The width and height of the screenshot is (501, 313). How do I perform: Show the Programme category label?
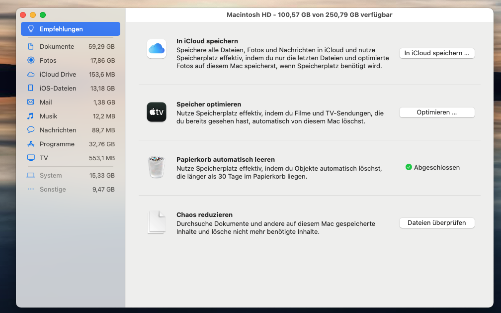57,144
